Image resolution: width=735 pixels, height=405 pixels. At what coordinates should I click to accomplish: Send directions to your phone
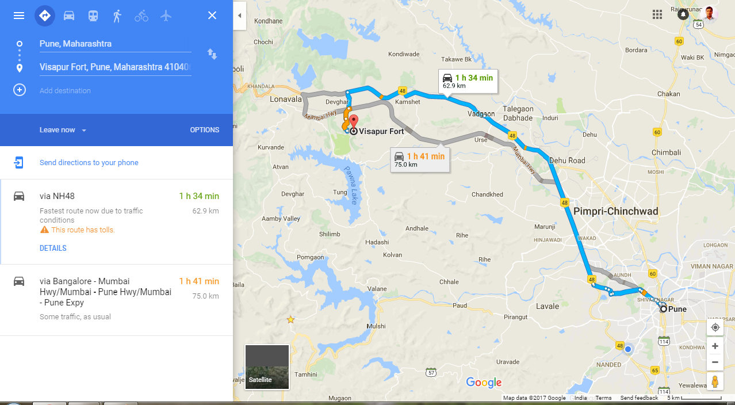(89, 163)
